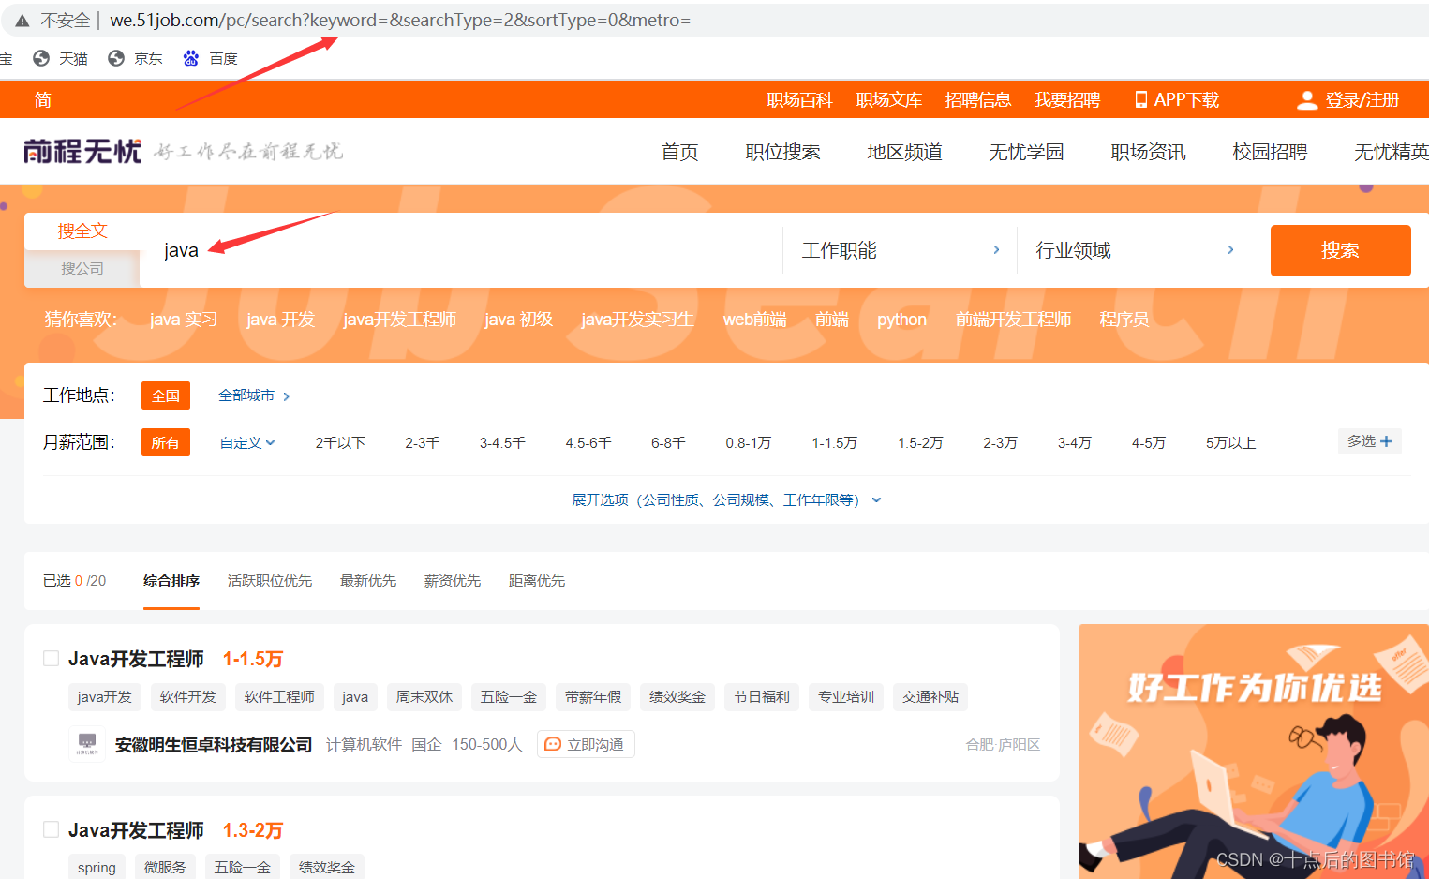This screenshot has width=1429, height=879.
Task: Open 职场百科 in top bar
Action: click(x=799, y=100)
